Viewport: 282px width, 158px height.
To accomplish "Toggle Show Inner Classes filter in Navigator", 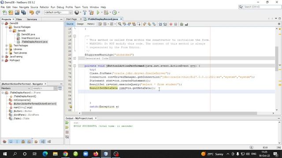I will (30, 142).
